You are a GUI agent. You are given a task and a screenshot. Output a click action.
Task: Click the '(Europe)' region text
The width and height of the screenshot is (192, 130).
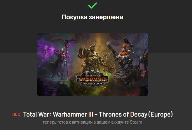pyautogui.click(x=160, y=115)
